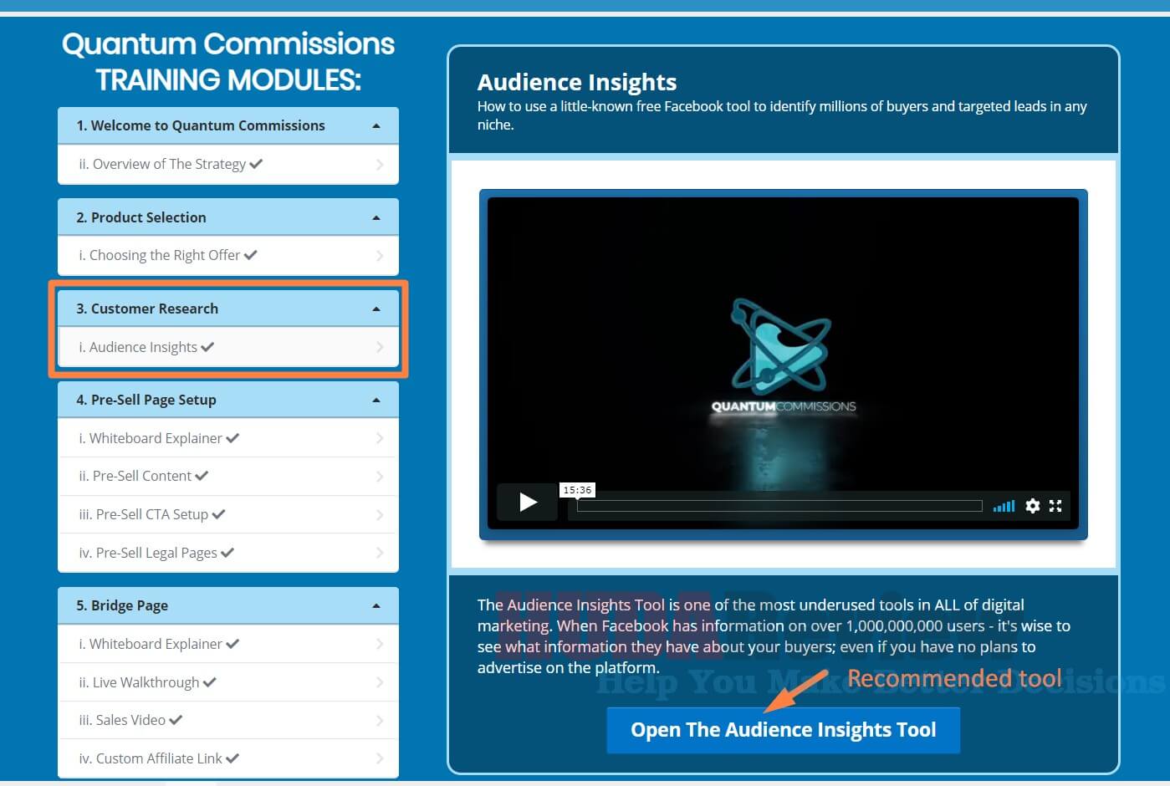
Task: Click the 'Audience Insights' page heading
Action: pyautogui.click(x=577, y=82)
